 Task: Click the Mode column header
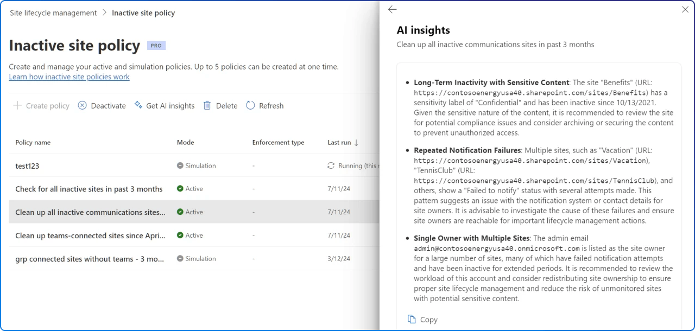click(185, 142)
